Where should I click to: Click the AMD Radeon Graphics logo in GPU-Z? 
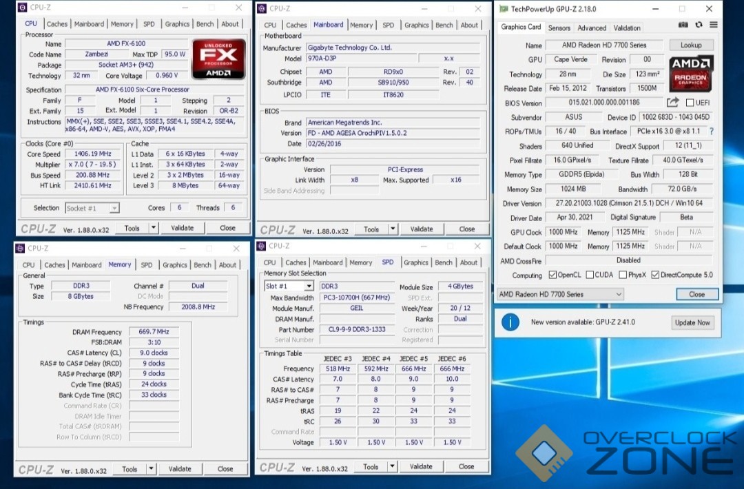[690, 74]
